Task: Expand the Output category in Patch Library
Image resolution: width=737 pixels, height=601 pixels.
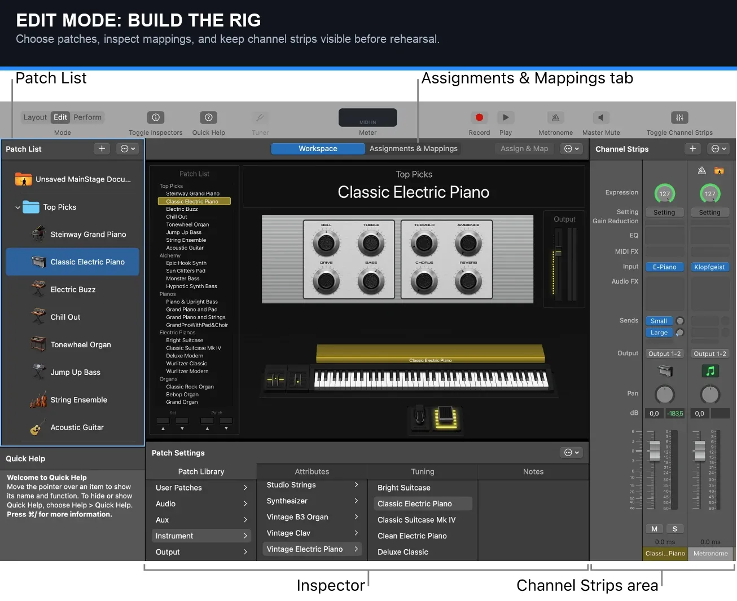Action: click(201, 552)
